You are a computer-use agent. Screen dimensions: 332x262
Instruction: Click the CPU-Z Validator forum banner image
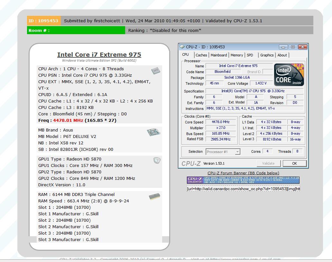point(243,180)
